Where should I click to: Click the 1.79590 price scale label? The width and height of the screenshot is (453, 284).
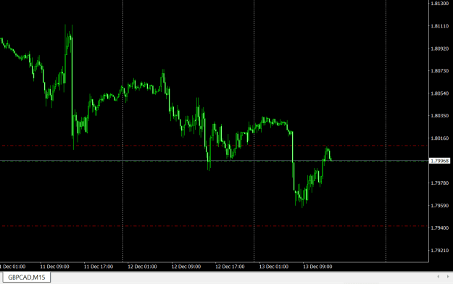tap(440, 206)
